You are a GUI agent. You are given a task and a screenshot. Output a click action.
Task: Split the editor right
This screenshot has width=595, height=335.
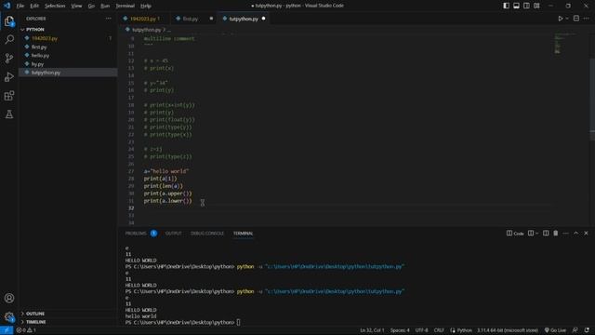[576, 19]
